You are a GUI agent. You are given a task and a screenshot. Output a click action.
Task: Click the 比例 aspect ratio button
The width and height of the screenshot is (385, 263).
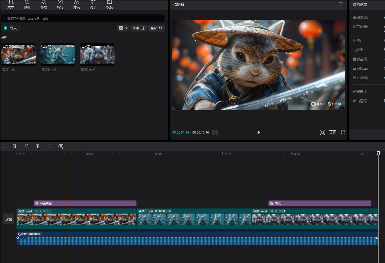pos(333,132)
